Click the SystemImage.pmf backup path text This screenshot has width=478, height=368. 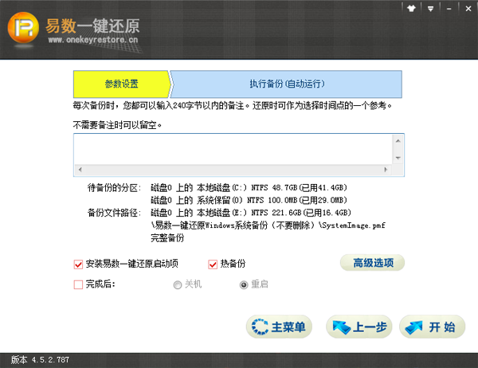pos(268,225)
